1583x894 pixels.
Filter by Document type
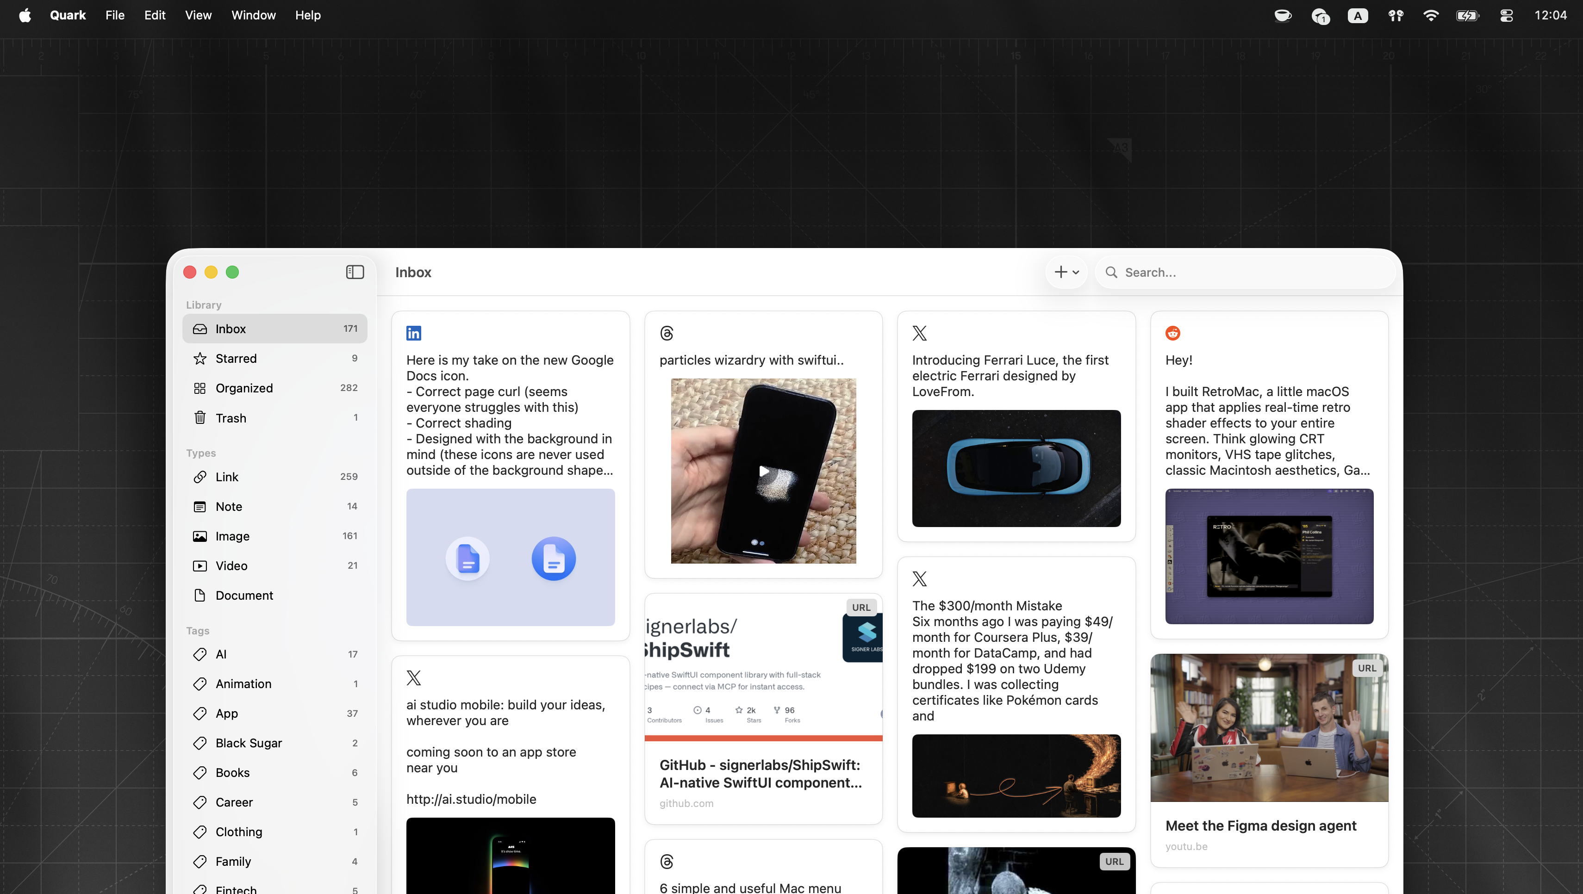coord(274,596)
